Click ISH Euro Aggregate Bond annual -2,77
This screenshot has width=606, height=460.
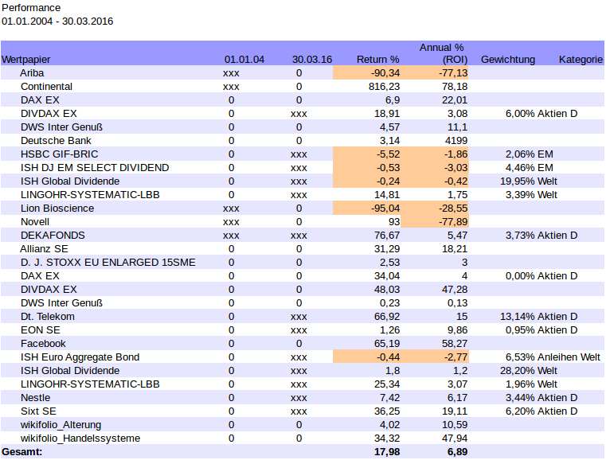(x=456, y=357)
